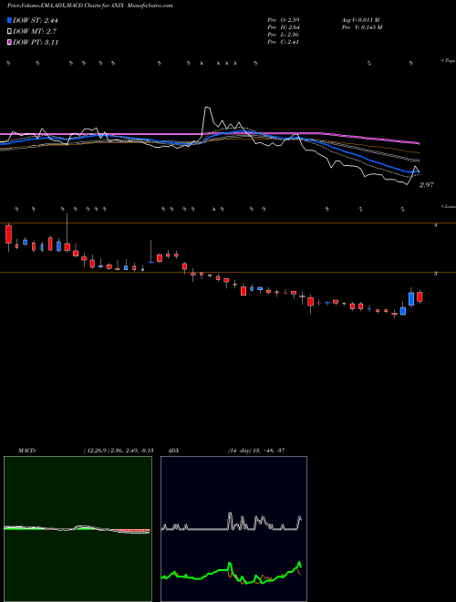Click the tall blue candlestick near chart end
Image resolution: width=456 pixels, height=602 pixels.
click(411, 298)
